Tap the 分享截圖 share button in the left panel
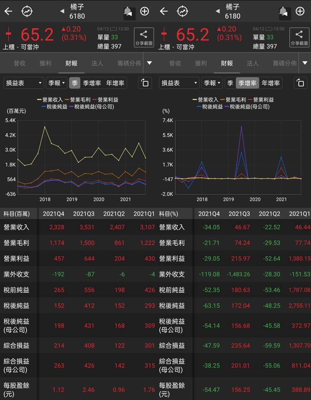The image size is (311, 400). [144, 37]
